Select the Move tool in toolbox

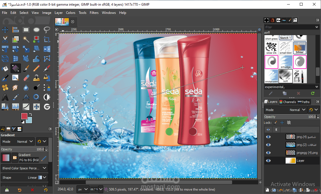coord(5,30)
